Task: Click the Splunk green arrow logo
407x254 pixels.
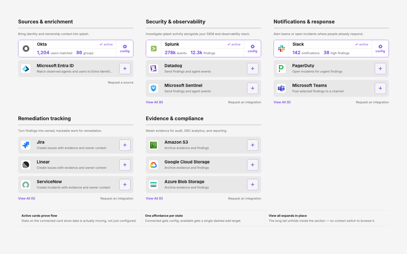Action: click(x=154, y=49)
